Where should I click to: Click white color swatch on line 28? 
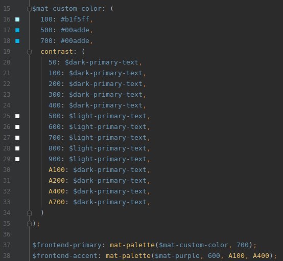coord(17,148)
